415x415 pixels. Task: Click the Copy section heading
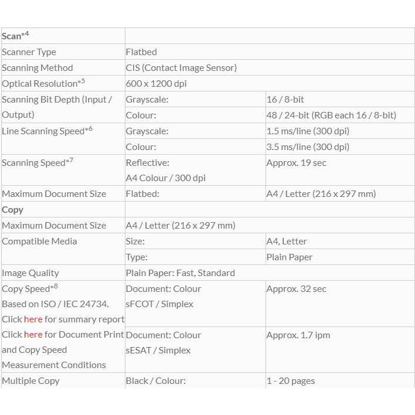point(13,210)
